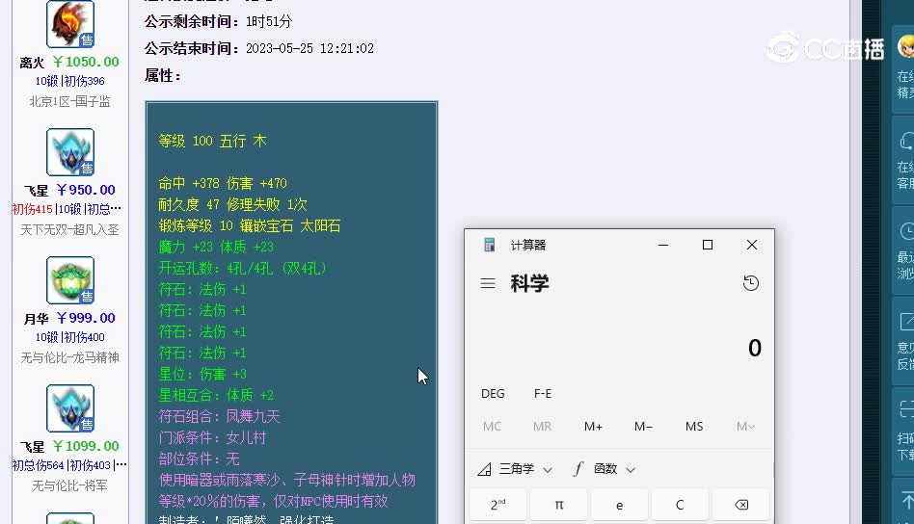Click the C clear key
Viewport: 914px width, 524px height.
tap(680, 505)
